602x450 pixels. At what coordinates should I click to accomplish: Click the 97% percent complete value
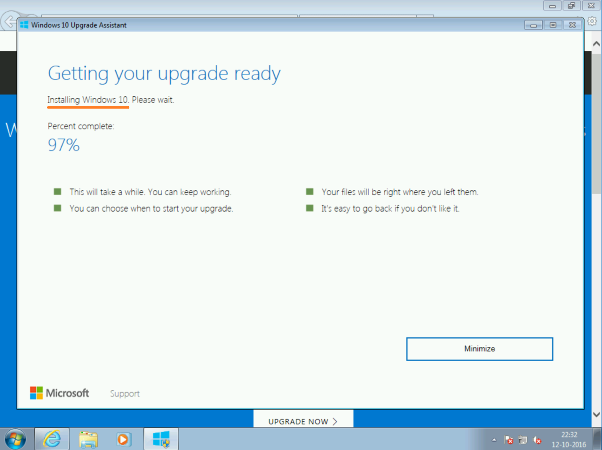tap(63, 145)
